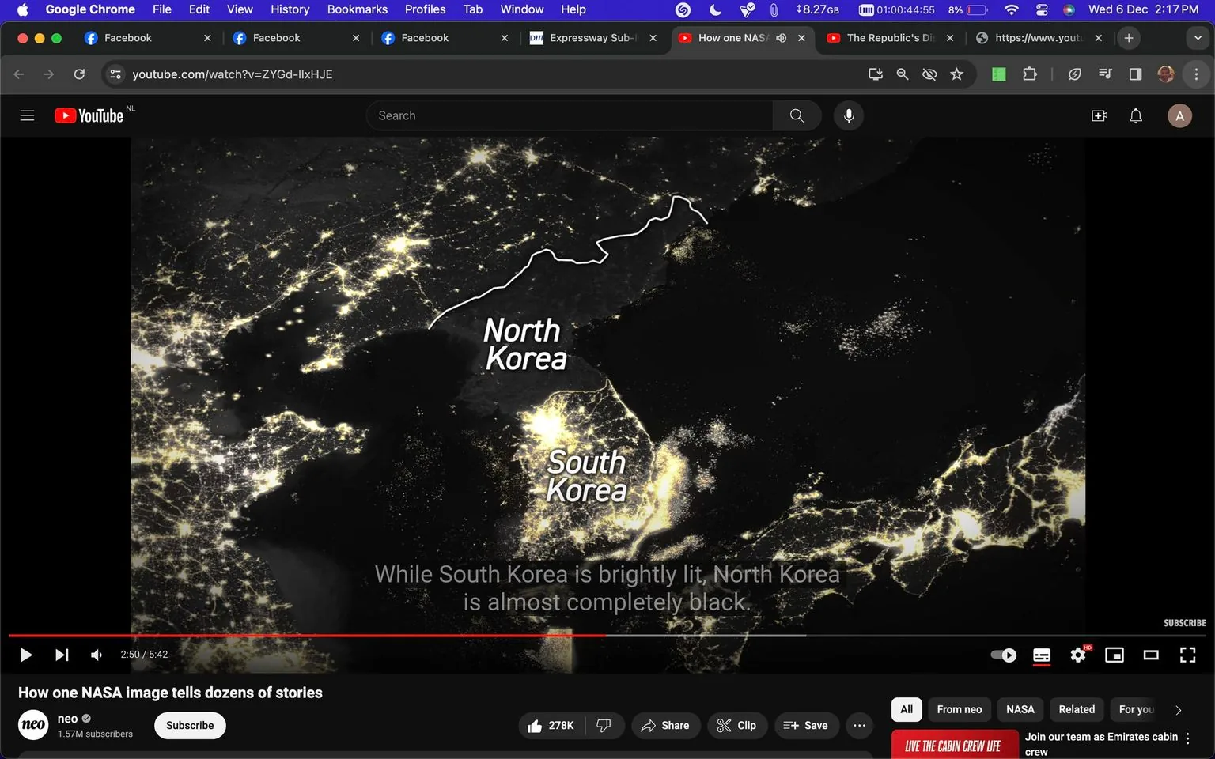The width and height of the screenshot is (1215, 759).
Task: Enter fullscreen mode
Action: [x=1187, y=655]
